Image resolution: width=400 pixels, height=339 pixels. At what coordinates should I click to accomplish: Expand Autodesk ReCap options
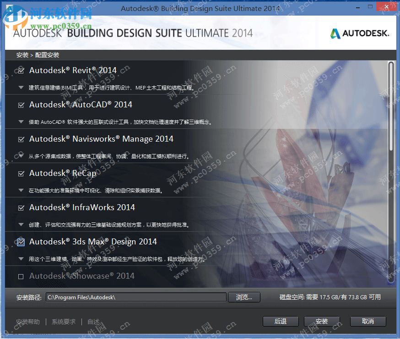(x=21, y=191)
